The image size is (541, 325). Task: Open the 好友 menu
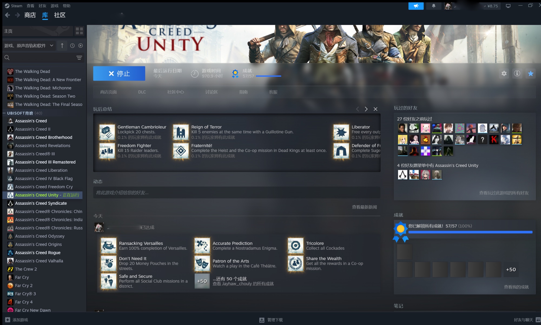coord(42,6)
